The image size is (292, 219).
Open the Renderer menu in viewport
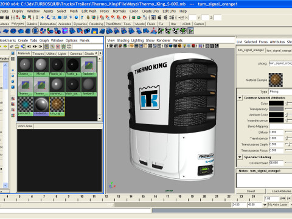coord(164,41)
